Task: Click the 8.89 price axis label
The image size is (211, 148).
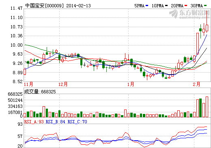Action: pos(17,73)
